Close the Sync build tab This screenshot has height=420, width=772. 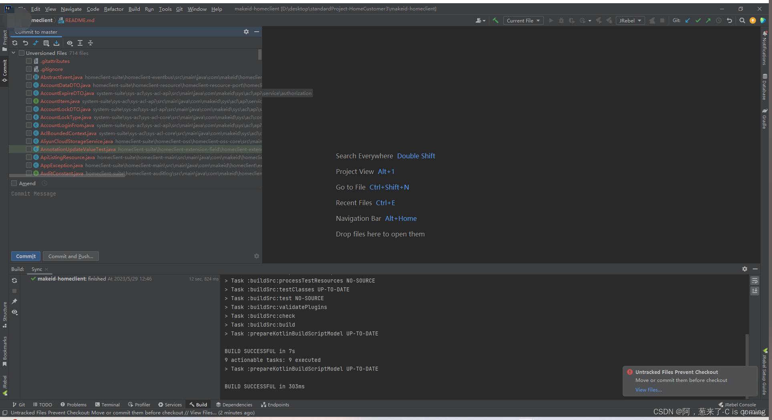(x=46, y=269)
